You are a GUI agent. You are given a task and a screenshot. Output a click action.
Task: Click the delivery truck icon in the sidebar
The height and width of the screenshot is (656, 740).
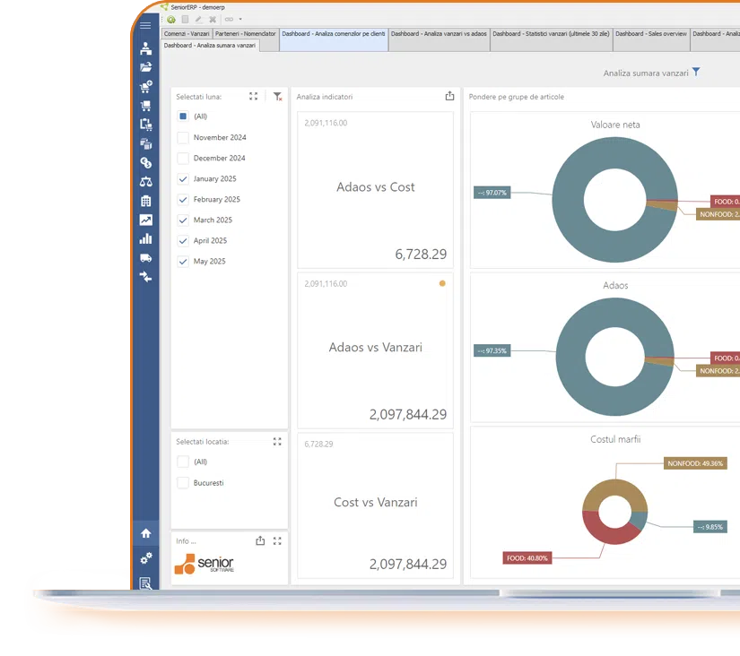[x=145, y=258]
